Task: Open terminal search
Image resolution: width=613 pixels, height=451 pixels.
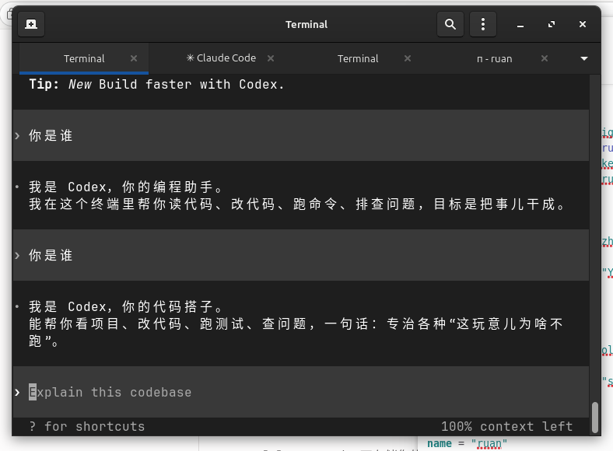Action: [x=450, y=24]
